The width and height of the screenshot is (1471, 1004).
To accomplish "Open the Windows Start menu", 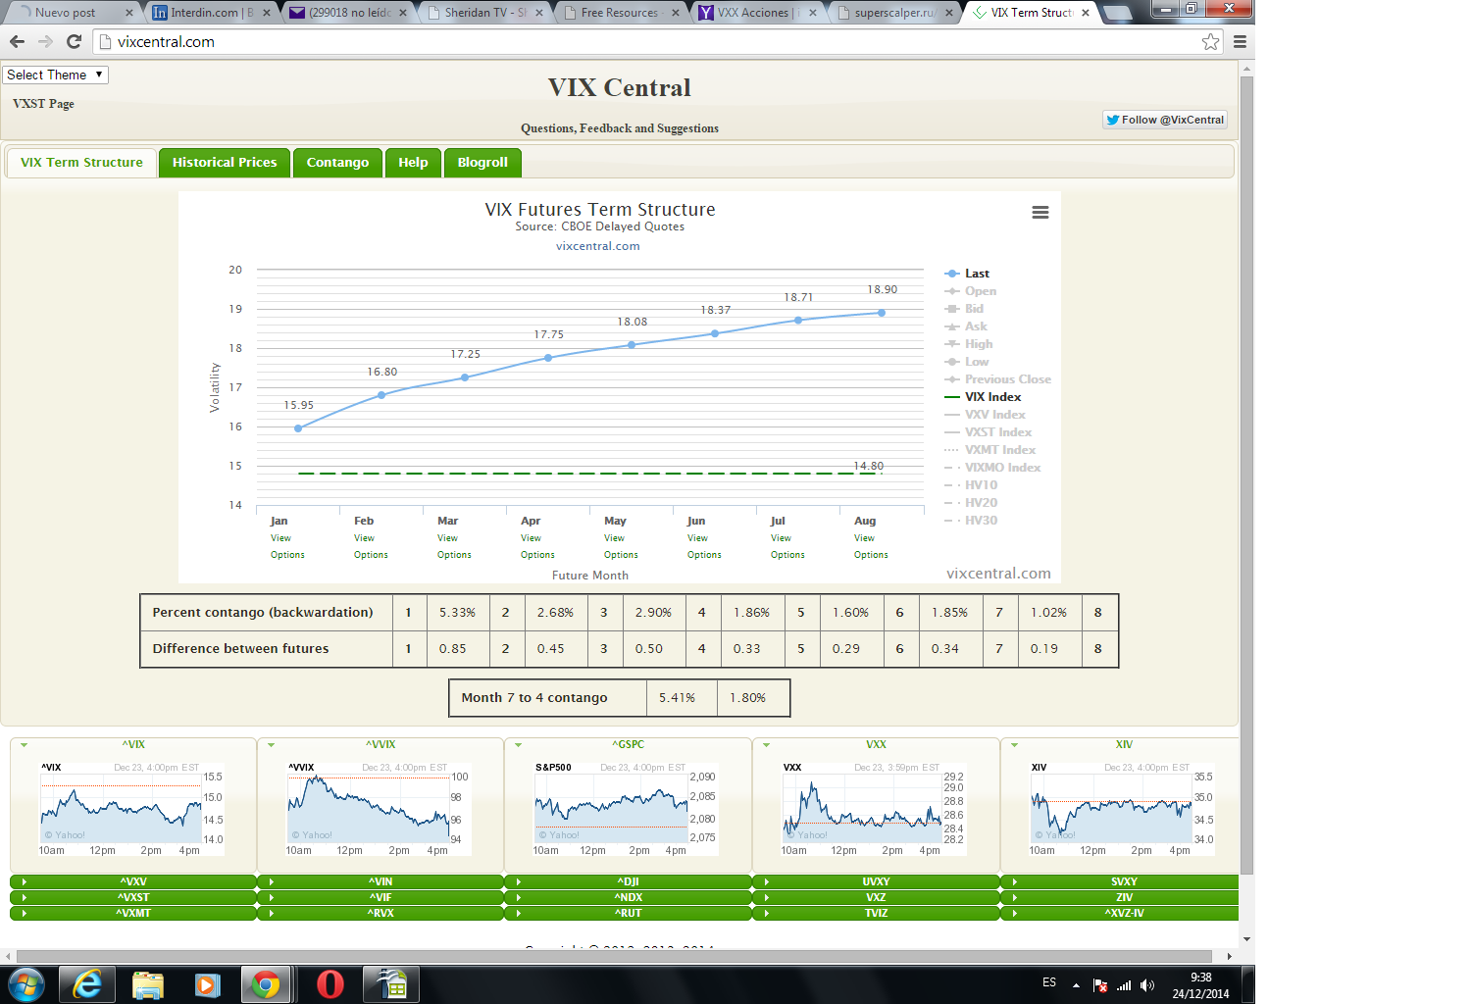I will (x=26, y=984).
